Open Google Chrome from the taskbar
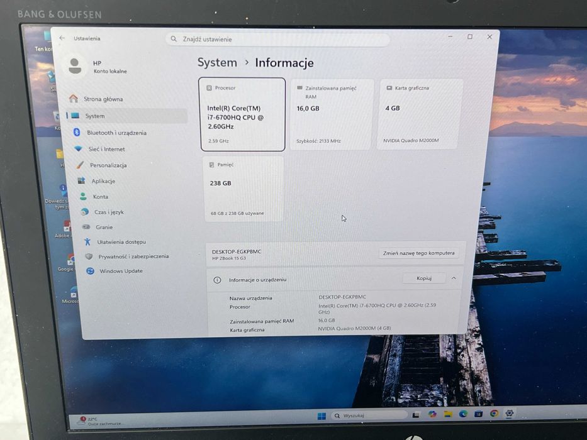Image resolution: width=587 pixels, height=440 pixels. click(x=494, y=413)
